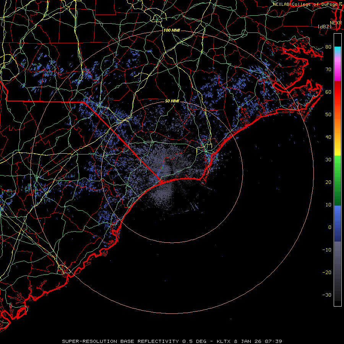The image size is (344, 344).
Task: Click the blue band of the dBZ legend
Action: click(x=338, y=224)
